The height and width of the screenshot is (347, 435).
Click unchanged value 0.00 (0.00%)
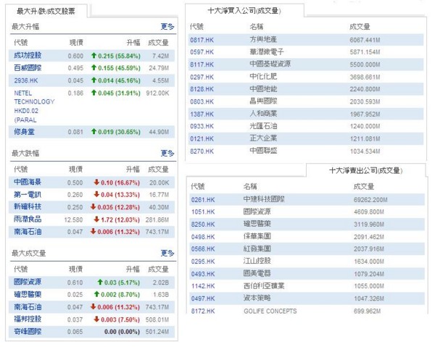click(122, 332)
